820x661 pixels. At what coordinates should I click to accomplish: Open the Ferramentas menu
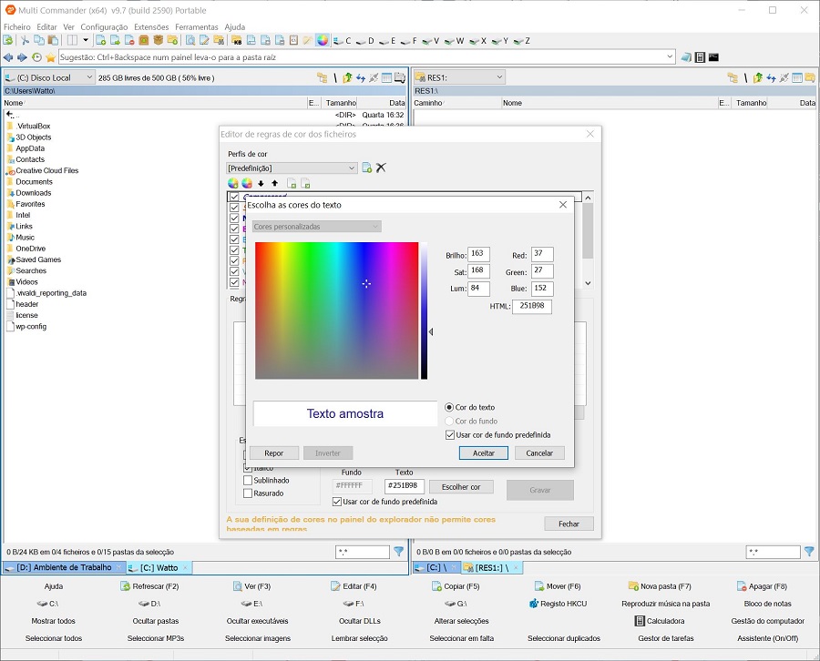(x=196, y=26)
